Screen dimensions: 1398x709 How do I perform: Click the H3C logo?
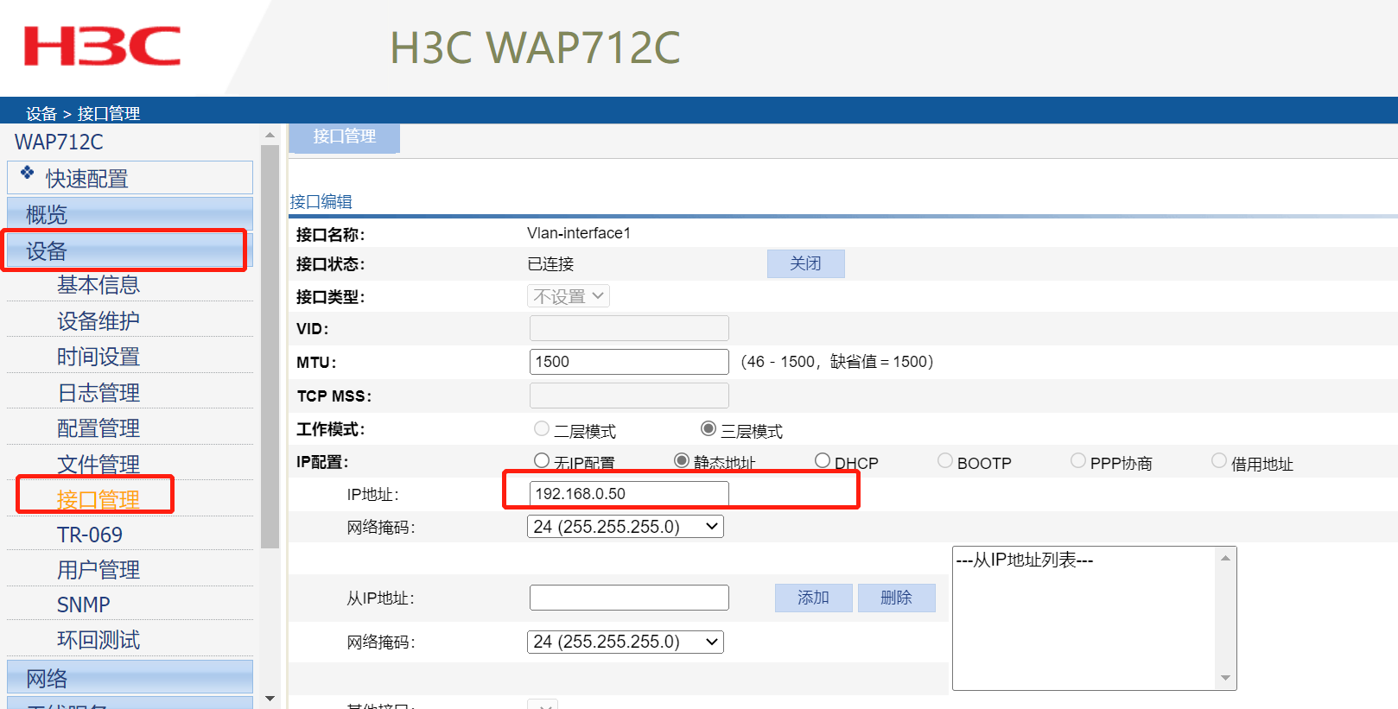tap(102, 47)
